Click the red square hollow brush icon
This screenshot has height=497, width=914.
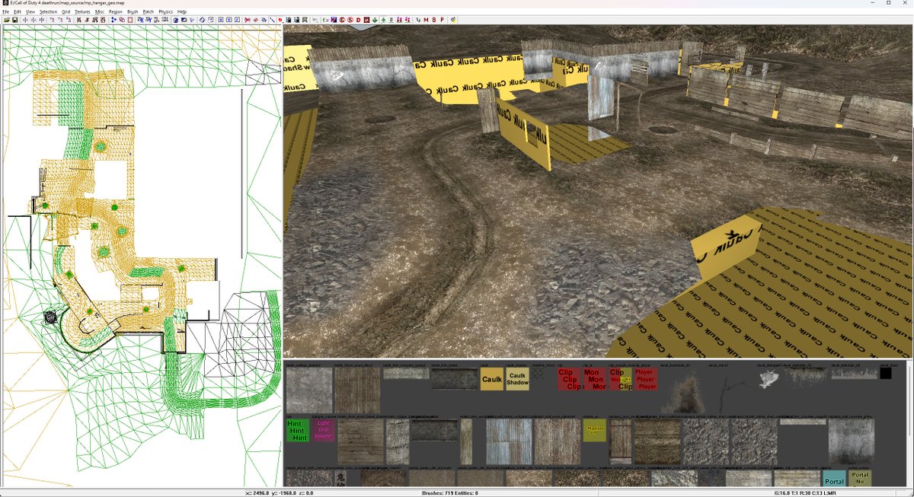point(130,20)
